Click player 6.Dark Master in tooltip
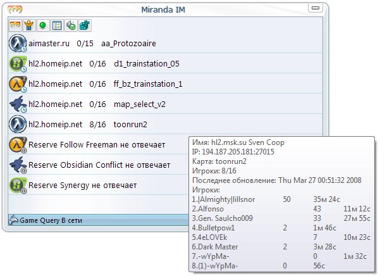Screen dimensions: 380x276 [x=215, y=247]
